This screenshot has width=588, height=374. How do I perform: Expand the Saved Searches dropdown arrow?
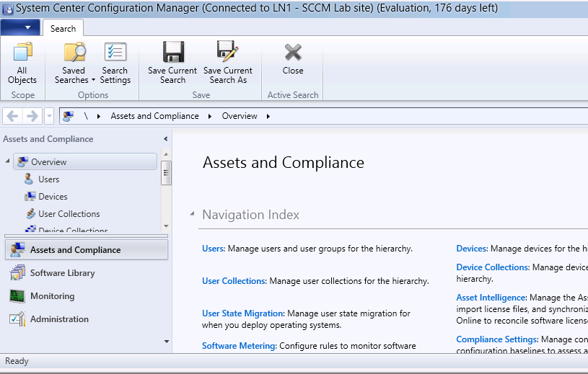[93, 80]
